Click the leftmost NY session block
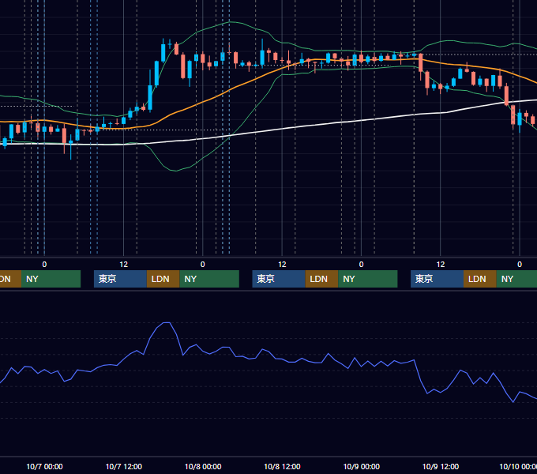Image resolution: width=537 pixels, height=474 pixels. point(51,279)
